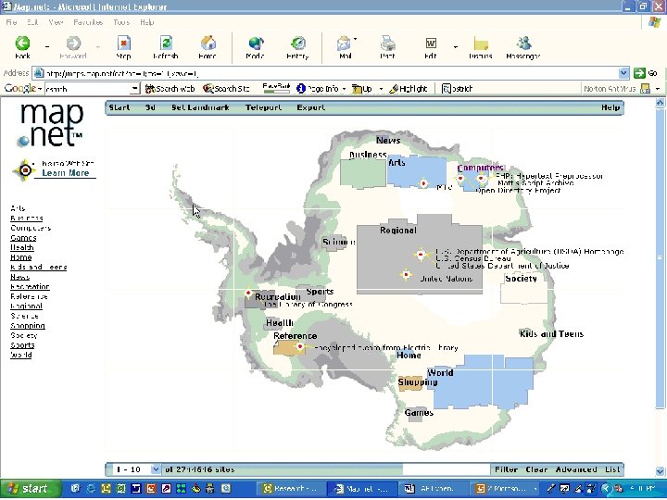Open the Media toolbar button
Screen dimensions: 667x500
coord(256,44)
